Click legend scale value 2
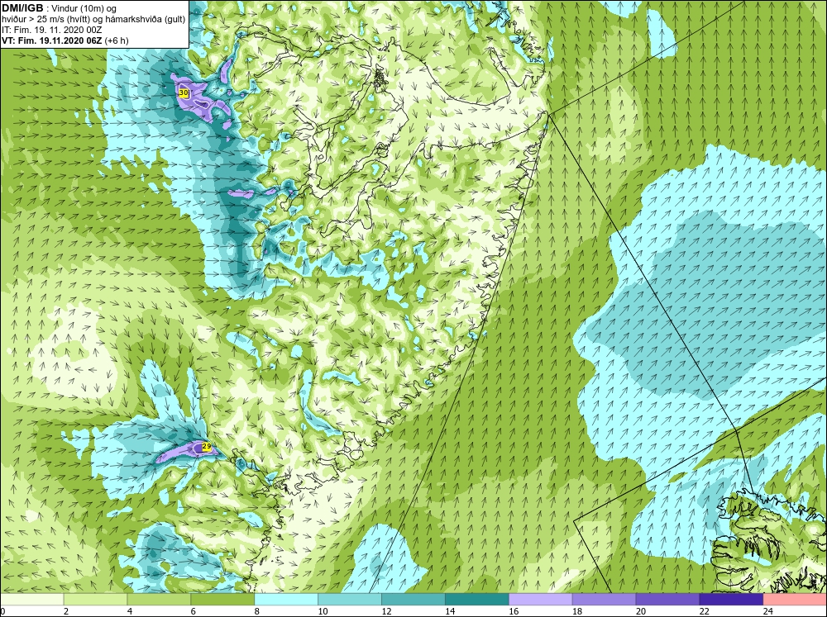Viewport: 827px width, 617px height. pyautogui.click(x=66, y=611)
